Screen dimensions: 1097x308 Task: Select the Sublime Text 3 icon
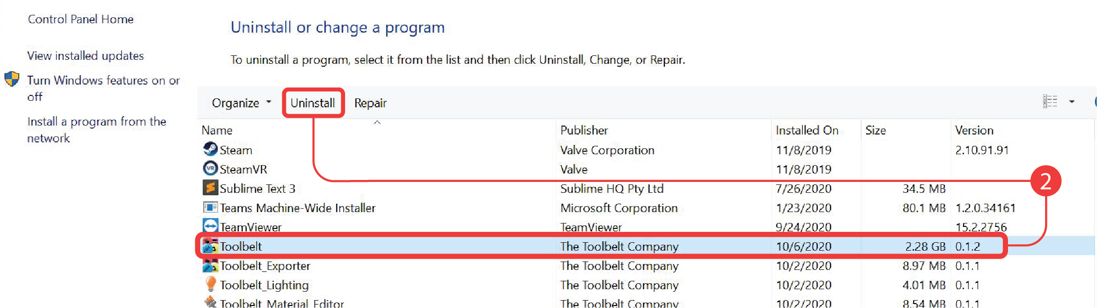click(210, 188)
